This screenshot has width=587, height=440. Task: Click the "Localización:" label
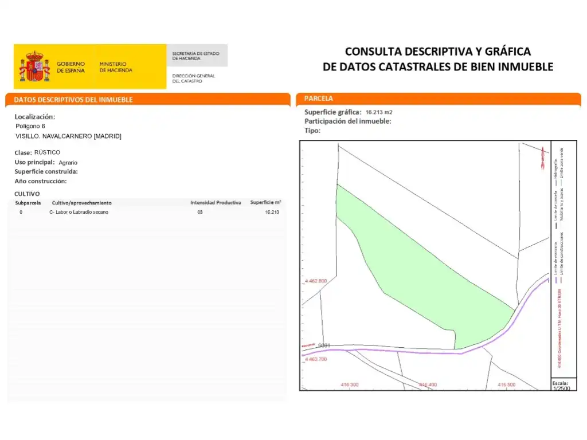point(35,117)
